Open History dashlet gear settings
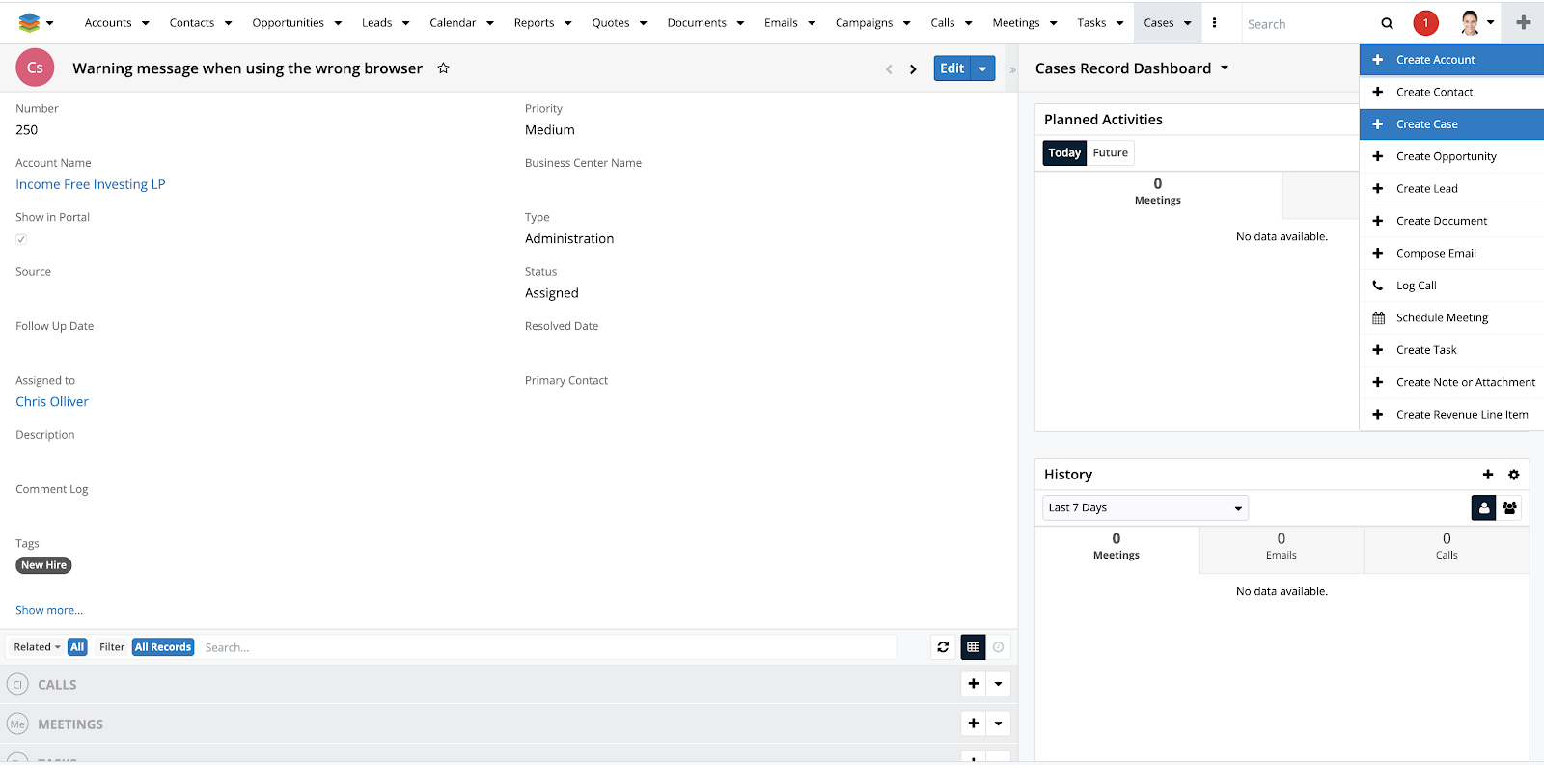The width and height of the screenshot is (1544, 765). click(1513, 475)
